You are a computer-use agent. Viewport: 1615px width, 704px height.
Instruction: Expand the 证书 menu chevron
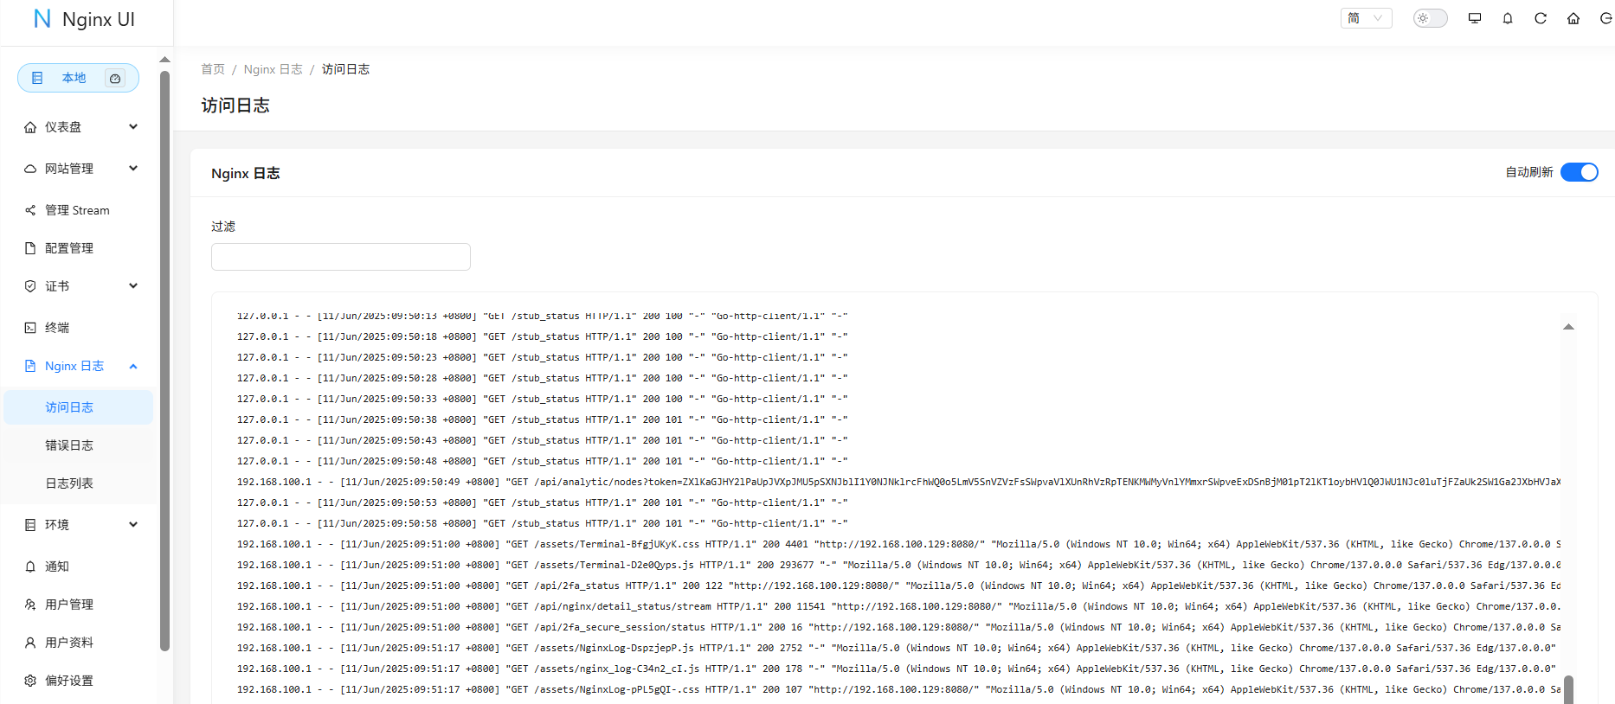[133, 286]
